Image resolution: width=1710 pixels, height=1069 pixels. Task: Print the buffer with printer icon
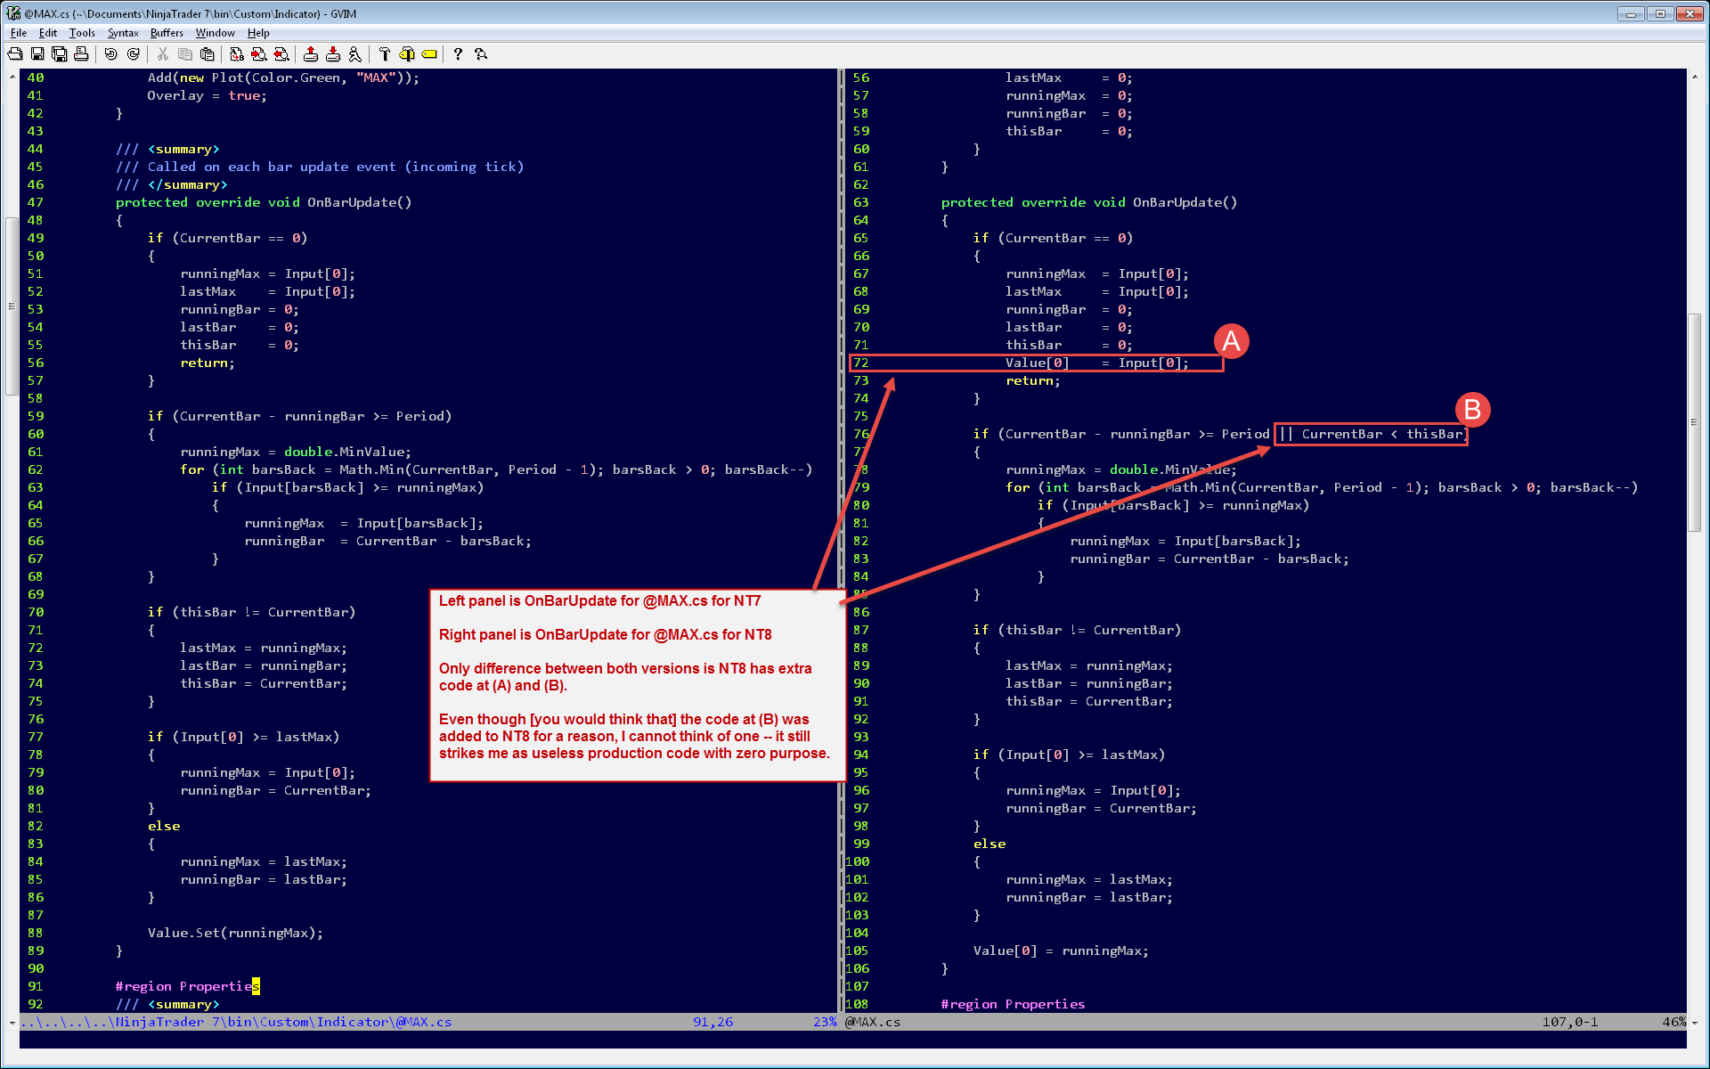pyautogui.click(x=81, y=54)
